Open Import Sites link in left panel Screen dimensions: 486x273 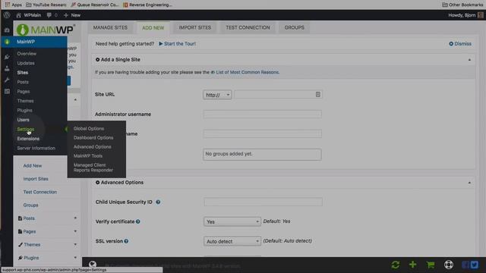36,179
